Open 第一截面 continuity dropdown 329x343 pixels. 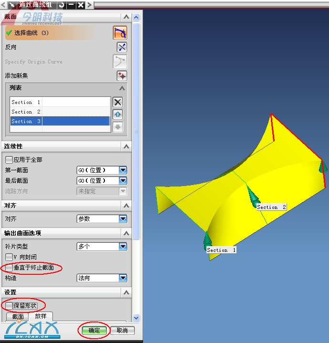[102, 170]
